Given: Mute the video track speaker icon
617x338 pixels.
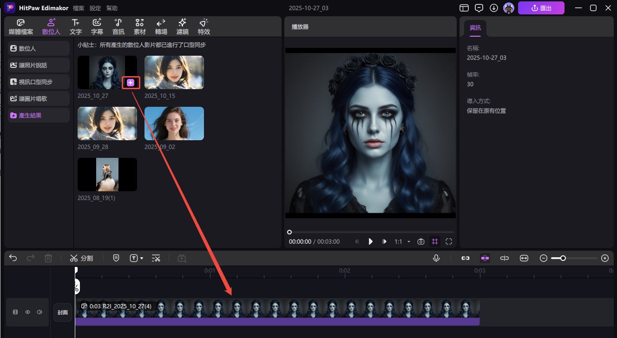Looking at the screenshot, I should [x=39, y=312].
